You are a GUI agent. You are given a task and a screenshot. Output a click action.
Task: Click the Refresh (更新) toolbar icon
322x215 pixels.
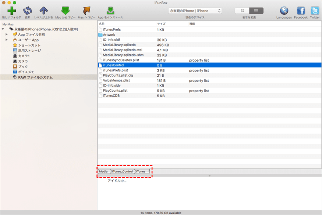click(x=28, y=10)
